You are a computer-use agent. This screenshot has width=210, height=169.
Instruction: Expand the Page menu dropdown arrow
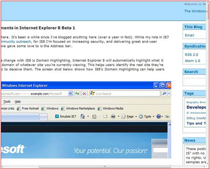point(136,116)
